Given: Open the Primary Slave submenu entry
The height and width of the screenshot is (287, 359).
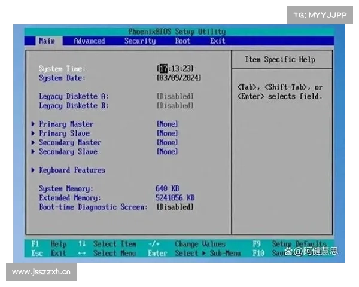Looking at the screenshot, I should 65,133.
